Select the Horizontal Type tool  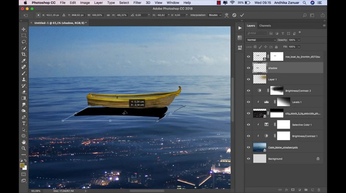point(24,123)
